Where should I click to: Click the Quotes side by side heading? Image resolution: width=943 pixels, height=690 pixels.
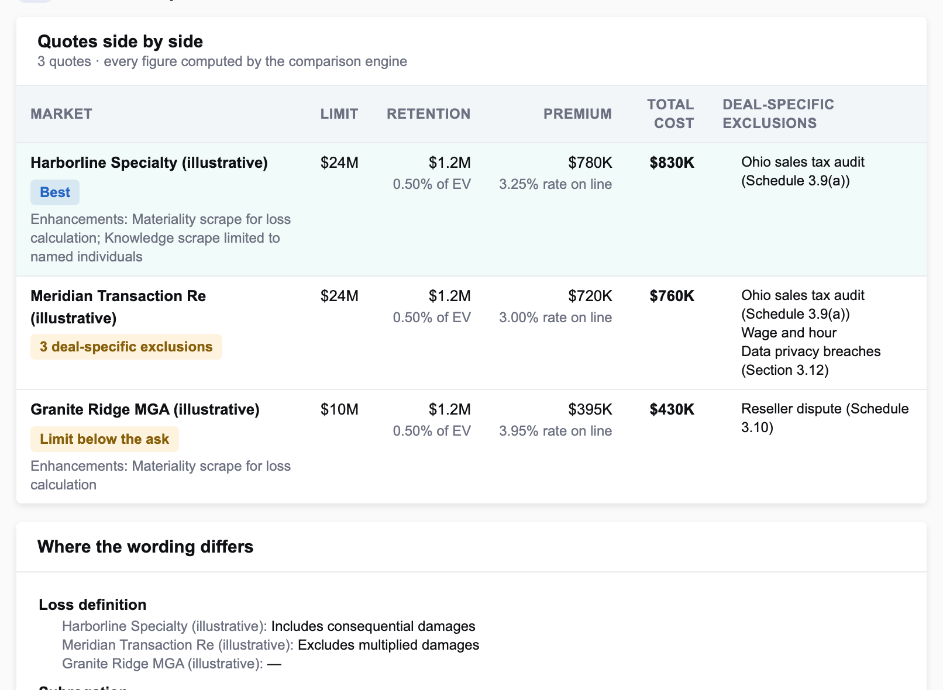[x=120, y=42]
